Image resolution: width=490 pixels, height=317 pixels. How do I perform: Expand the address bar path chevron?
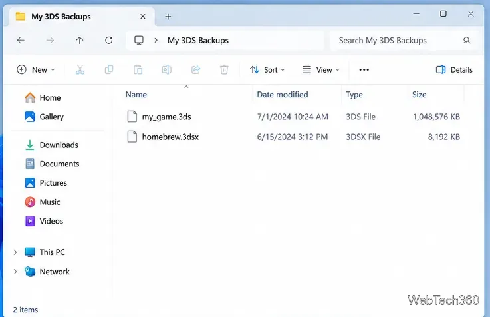[x=156, y=41]
